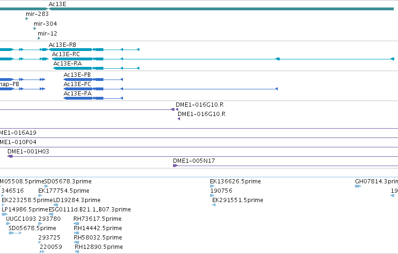The width and height of the screenshot is (398, 254).
Task: Click the LD19284.3prime EST glyph
Action: tap(56, 205)
